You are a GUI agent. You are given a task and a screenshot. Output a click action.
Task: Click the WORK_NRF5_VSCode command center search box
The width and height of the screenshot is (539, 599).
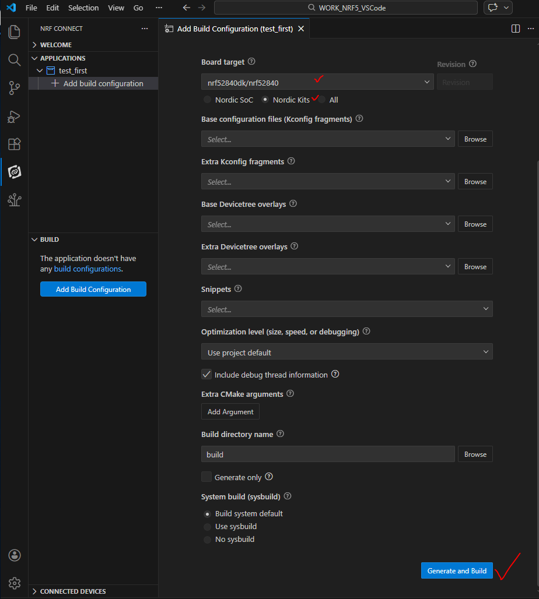click(x=346, y=8)
